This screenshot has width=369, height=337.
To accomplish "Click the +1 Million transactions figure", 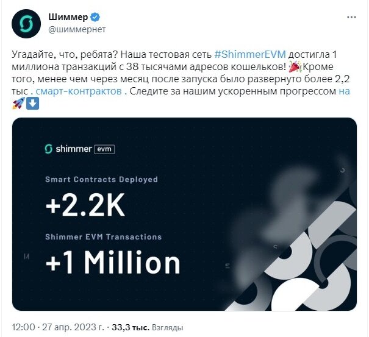I will pyautogui.click(x=113, y=263).
